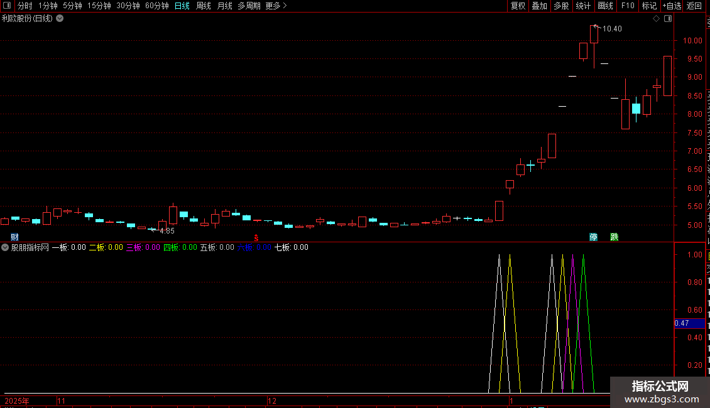Select the 30分钟 period

[x=128, y=6]
